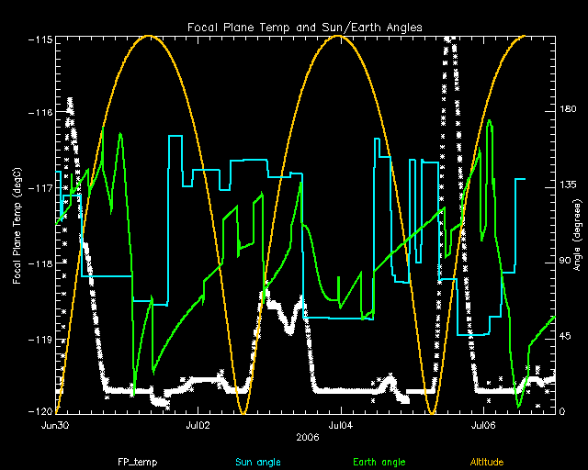Viewport: 588px width, 470px height.
Task: Click the Jul04 date tick label
Action: [x=342, y=426]
